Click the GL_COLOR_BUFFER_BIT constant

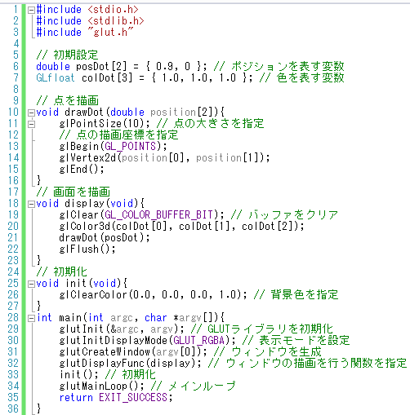click(158, 215)
